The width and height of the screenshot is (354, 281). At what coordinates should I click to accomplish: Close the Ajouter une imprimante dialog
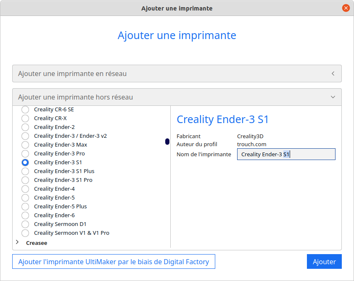[x=346, y=8]
